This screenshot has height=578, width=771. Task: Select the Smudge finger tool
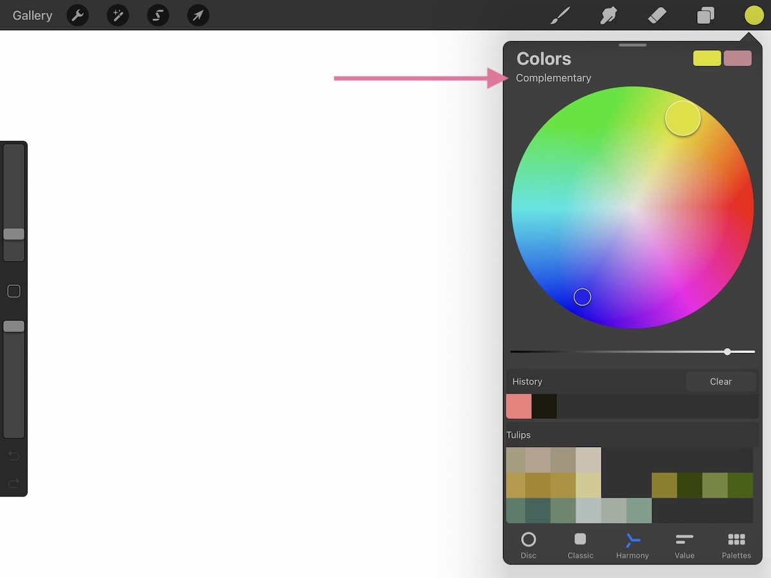(608, 15)
